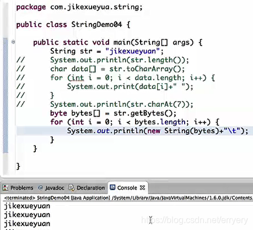Select the Console tab
This screenshot has width=253, height=230.
coord(127,188)
